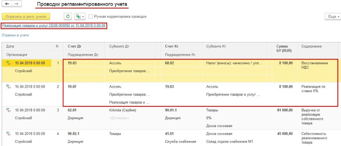Click the Kikinda (Сербия) subconto cell
This screenshot has width=341, height=146.
click(x=123, y=110)
